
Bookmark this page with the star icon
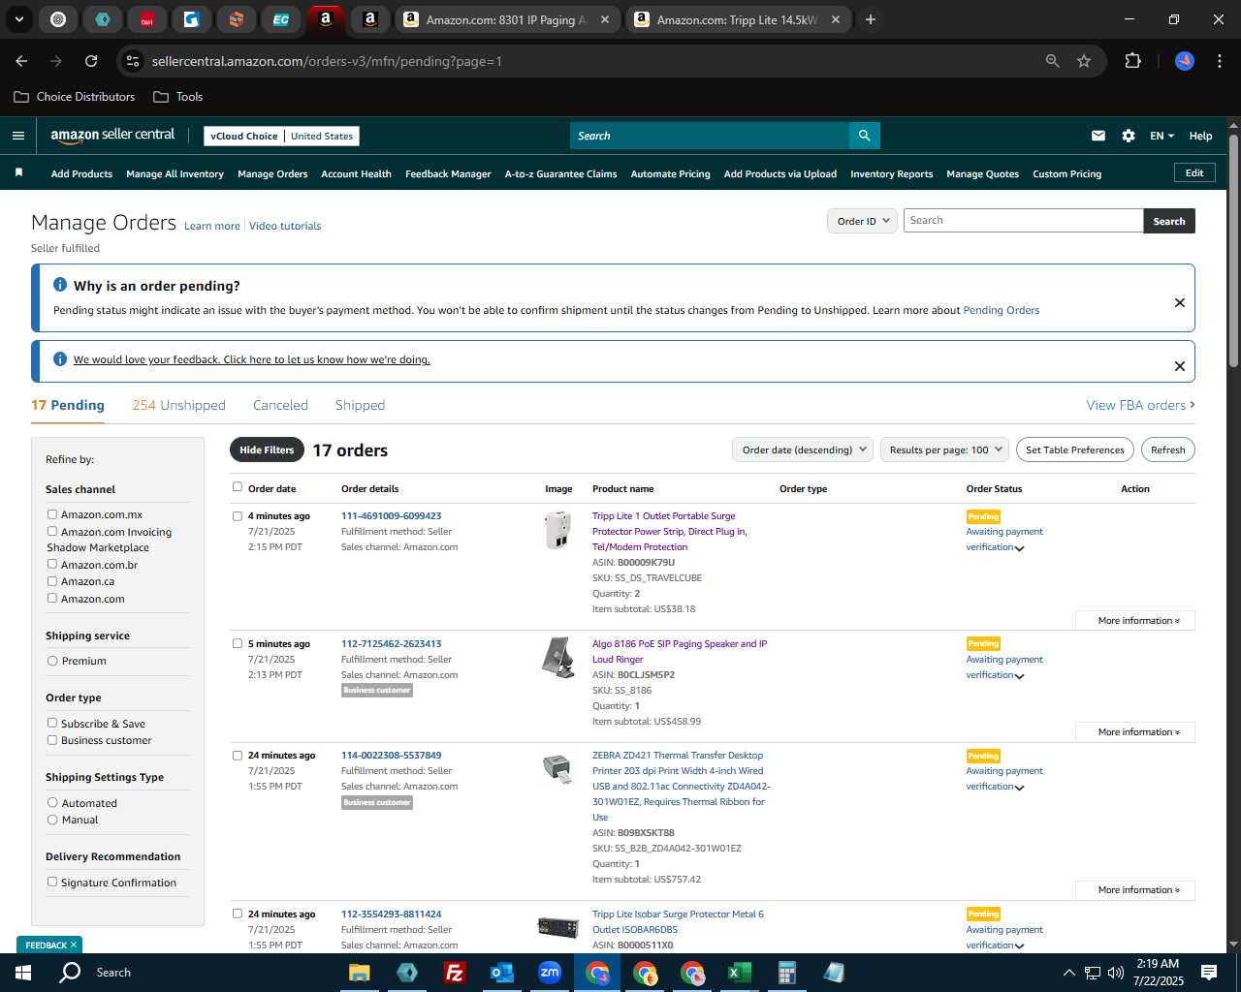point(1084,61)
